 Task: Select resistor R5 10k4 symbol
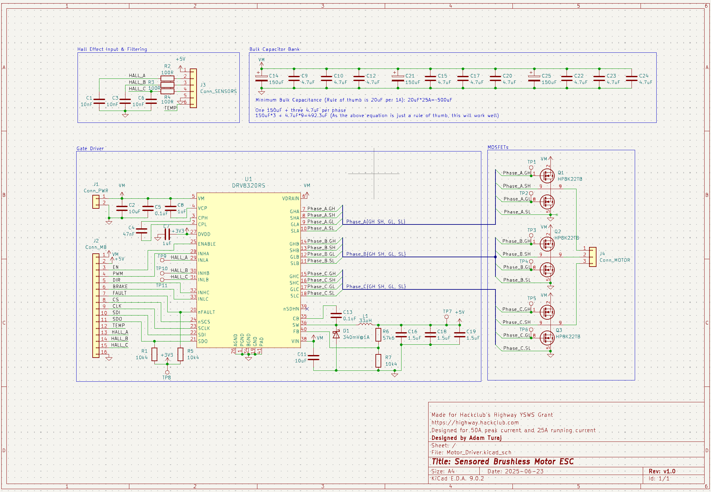pos(180,354)
